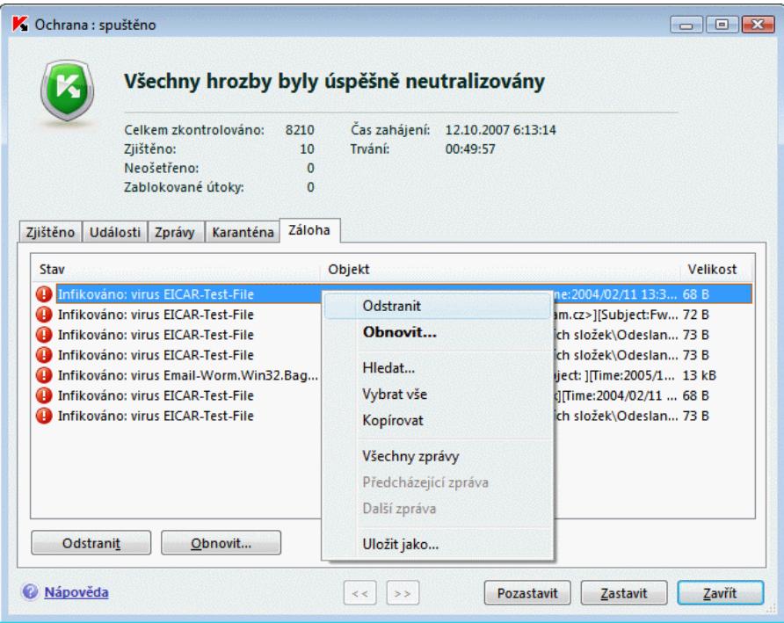
Task: Click the << previous navigation button
Action: pos(360,593)
